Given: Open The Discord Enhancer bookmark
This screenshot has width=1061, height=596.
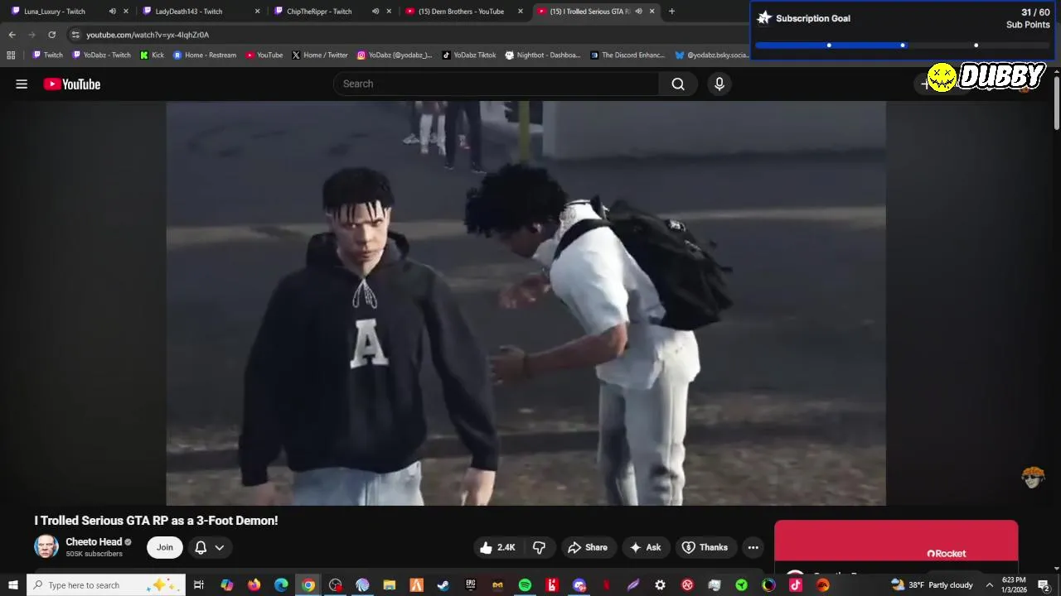Looking at the screenshot, I should click(x=627, y=55).
